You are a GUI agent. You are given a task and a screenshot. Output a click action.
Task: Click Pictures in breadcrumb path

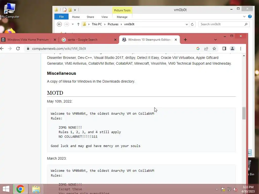pos(113,24)
